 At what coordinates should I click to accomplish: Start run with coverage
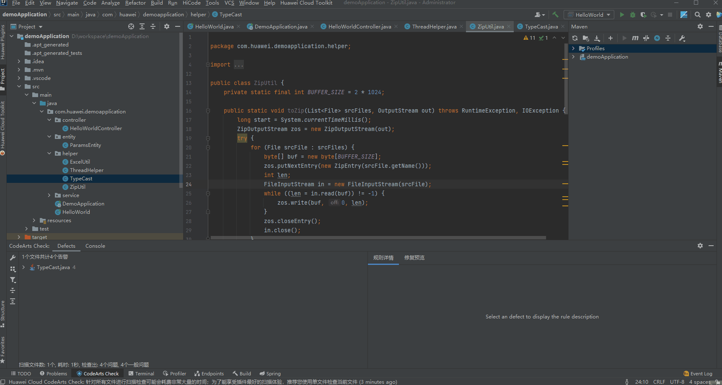click(x=644, y=14)
